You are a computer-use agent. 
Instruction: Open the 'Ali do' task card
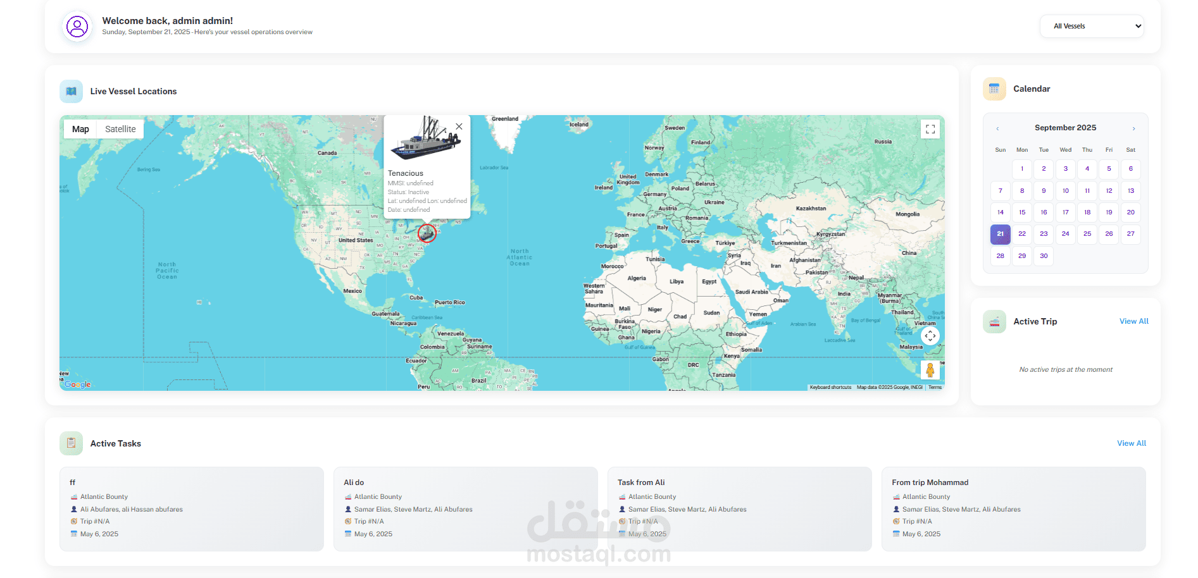tap(466, 509)
